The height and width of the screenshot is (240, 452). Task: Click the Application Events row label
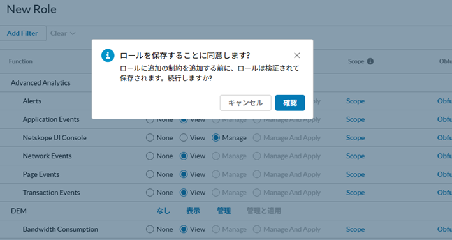pyautogui.click(x=51, y=119)
